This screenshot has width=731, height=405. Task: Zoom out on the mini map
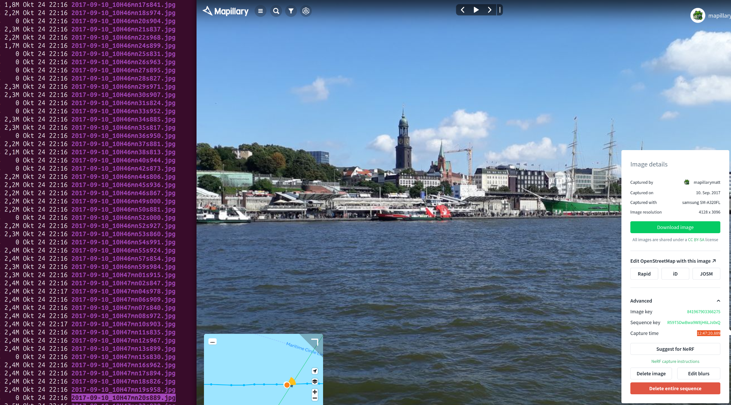pyautogui.click(x=315, y=398)
